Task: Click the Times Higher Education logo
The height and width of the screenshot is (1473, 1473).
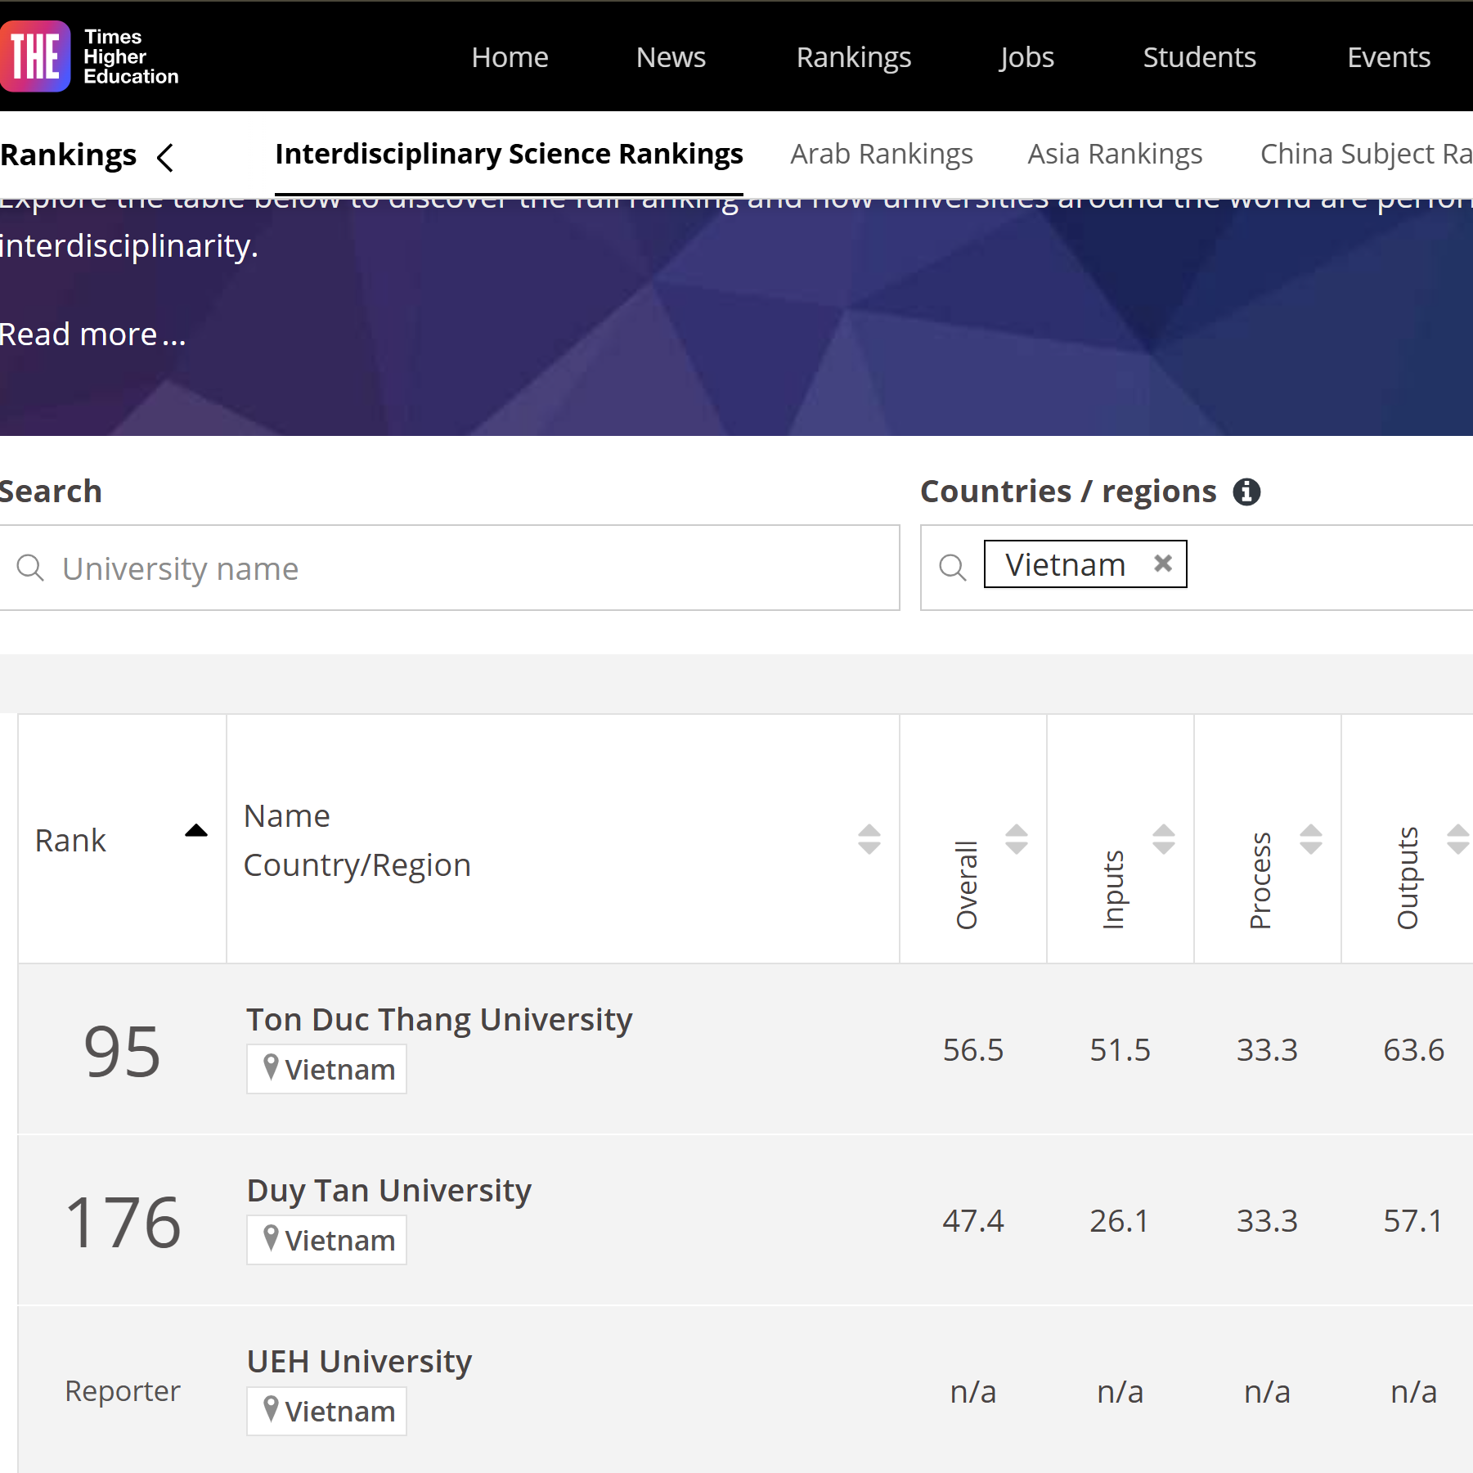Action: click(90, 56)
